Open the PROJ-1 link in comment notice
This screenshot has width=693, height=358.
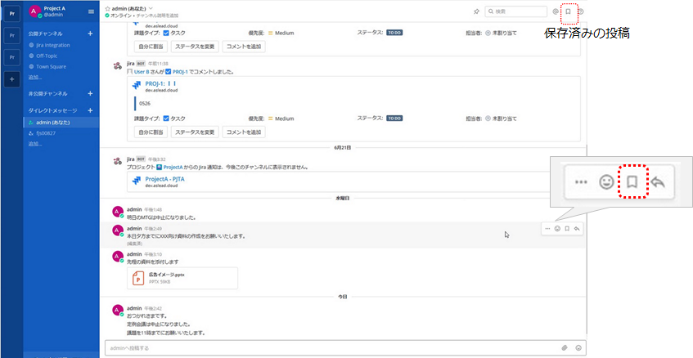180,71
